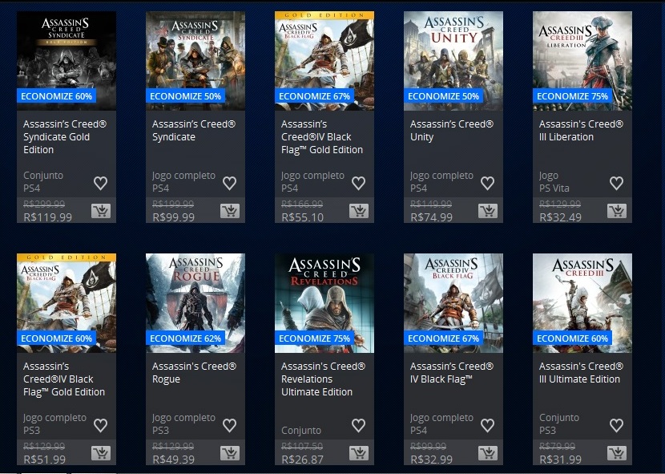Favorite Assassin's Creed Syndicate R$99.99 with heart
This screenshot has height=474, width=665.
tap(229, 183)
